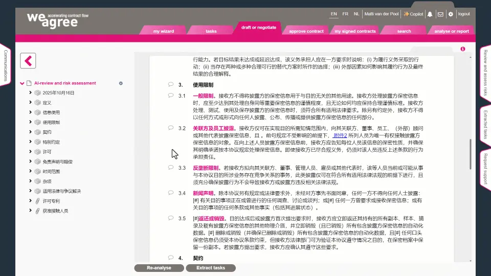Image resolution: width=491 pixels, height=276 pixels.
Task: Click the block icon for 契约
Action: (37, 132)
